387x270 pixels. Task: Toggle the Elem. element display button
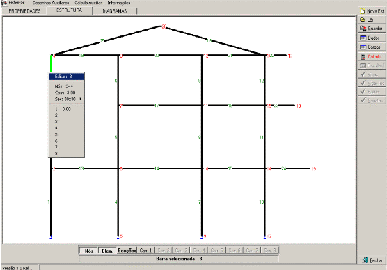[x=107, y=251]
